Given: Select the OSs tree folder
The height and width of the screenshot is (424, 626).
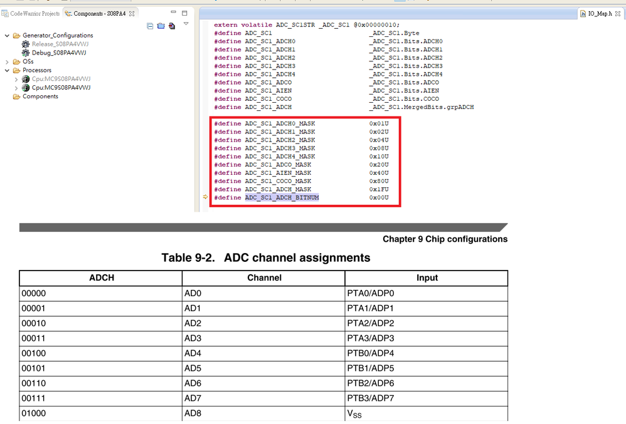Looking at the screenshot, I should click(28, 62).
